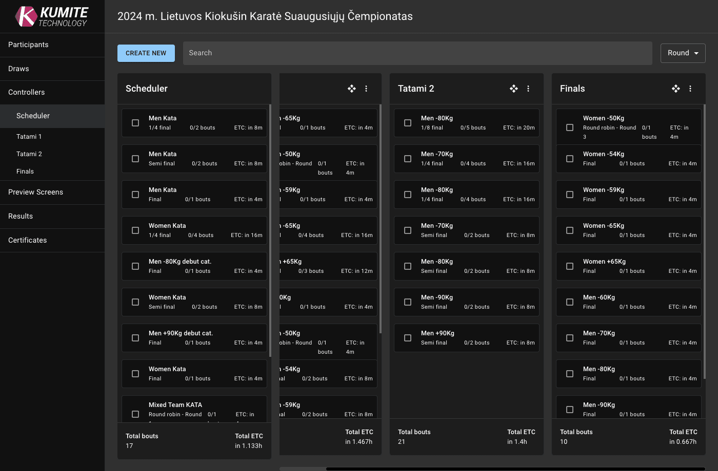The width and height of the screenshot is (718, 471).
Task: Open three-dot menu of partially hidden column
Action: 366,89
